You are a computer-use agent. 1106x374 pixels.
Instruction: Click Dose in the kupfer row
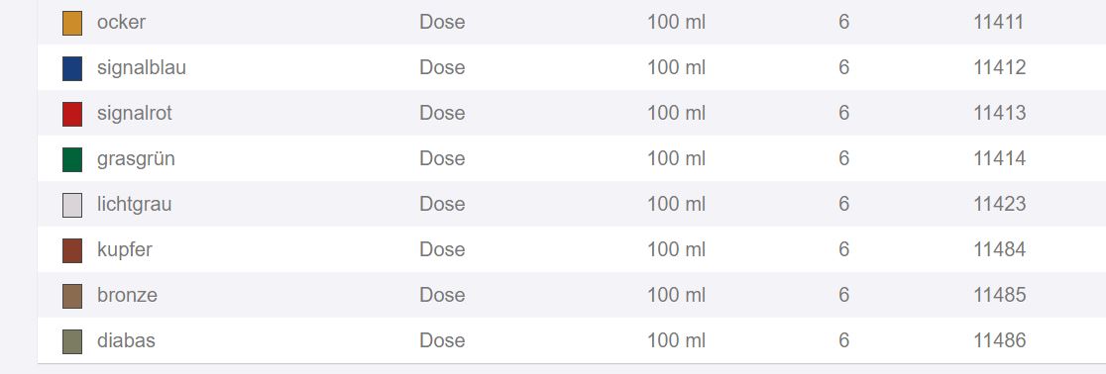click(442, 249)
